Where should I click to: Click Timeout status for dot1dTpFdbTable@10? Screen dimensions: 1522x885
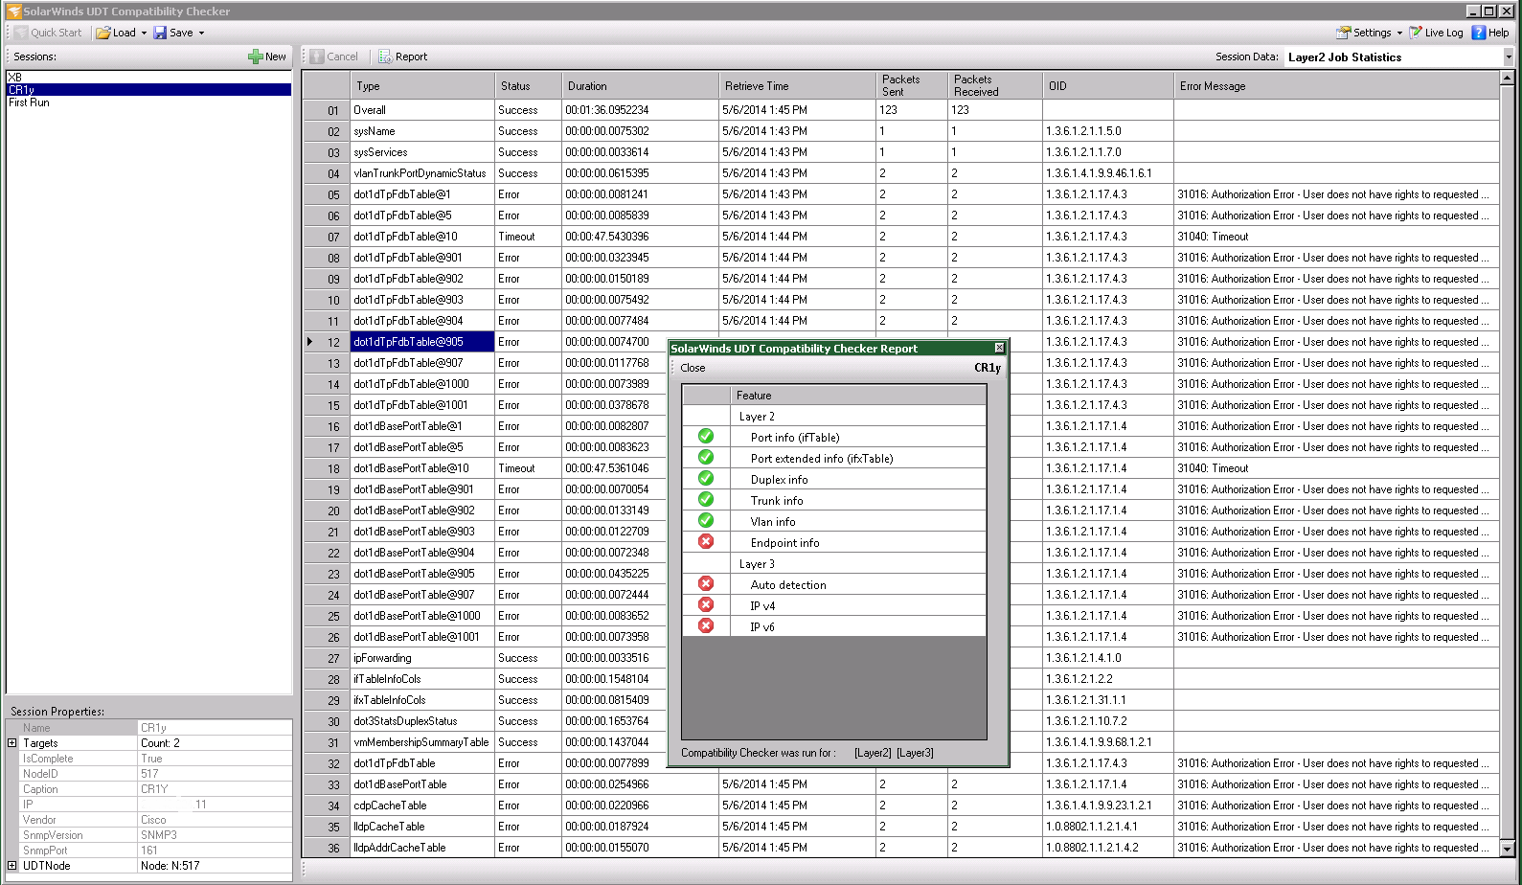click(528, 237)
